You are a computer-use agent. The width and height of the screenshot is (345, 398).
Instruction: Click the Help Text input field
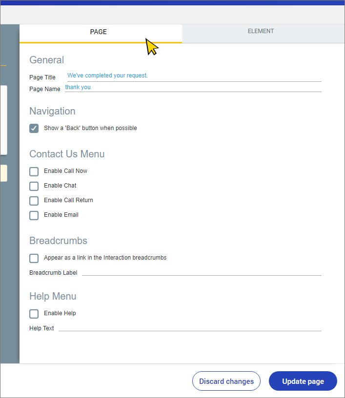point(190,327)
